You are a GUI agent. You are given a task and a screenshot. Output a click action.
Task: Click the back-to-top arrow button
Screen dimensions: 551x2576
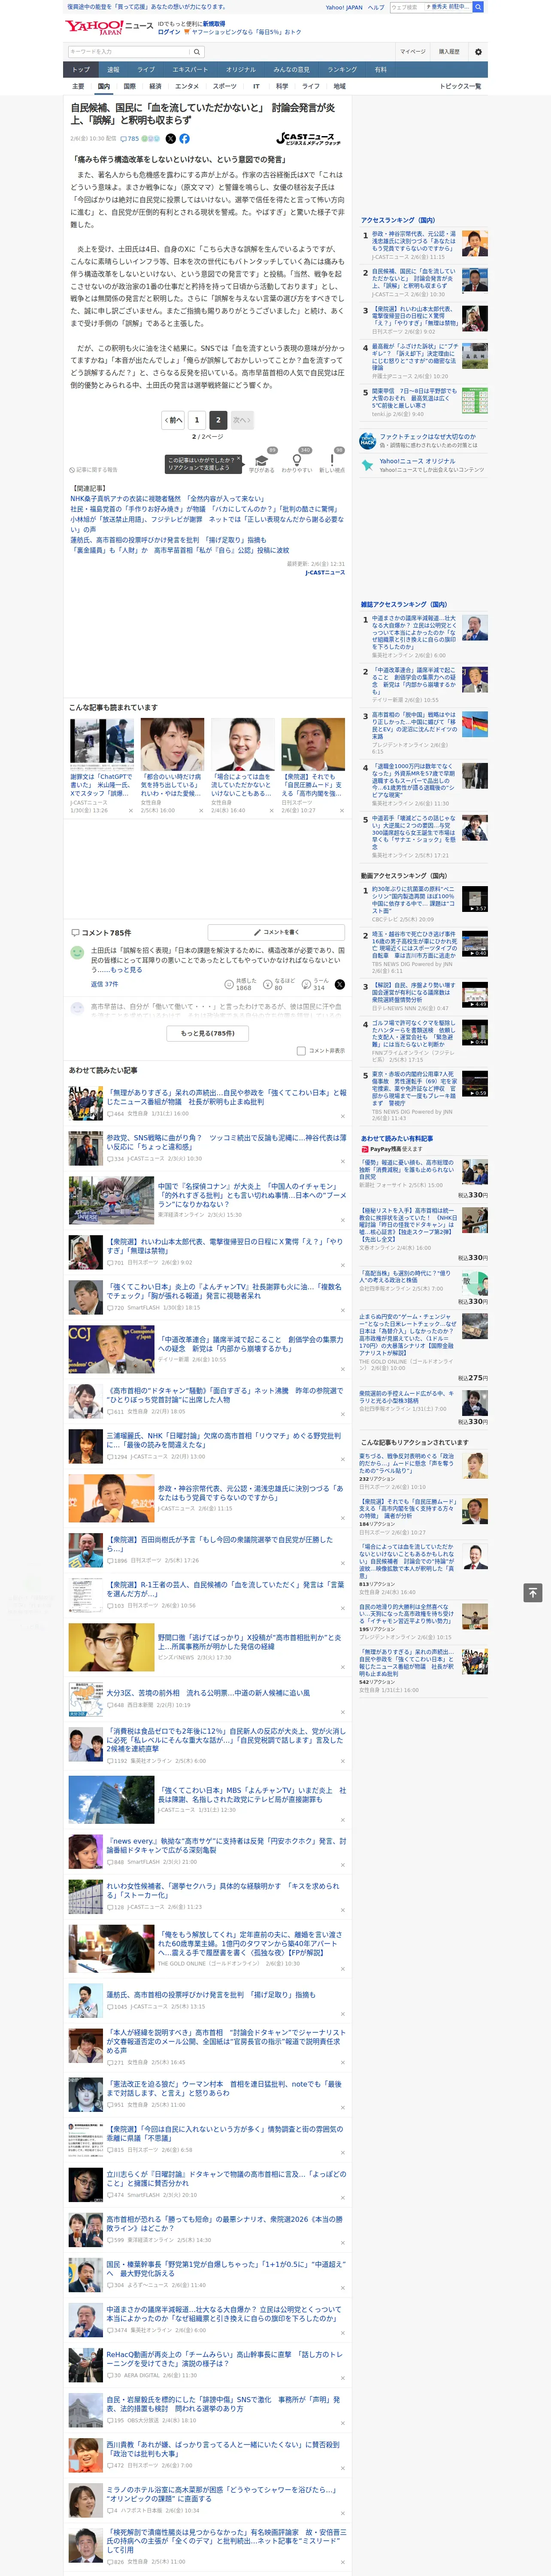533,1592
